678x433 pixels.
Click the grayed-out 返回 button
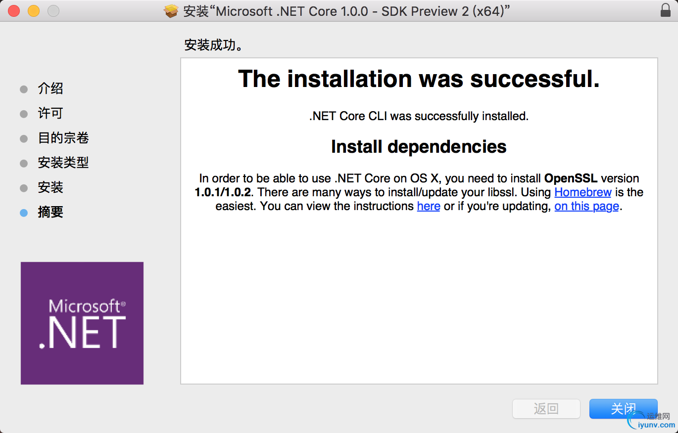coord(546,409)
